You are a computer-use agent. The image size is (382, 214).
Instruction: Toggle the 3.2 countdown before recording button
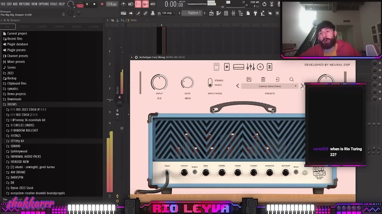coord(138,4)
